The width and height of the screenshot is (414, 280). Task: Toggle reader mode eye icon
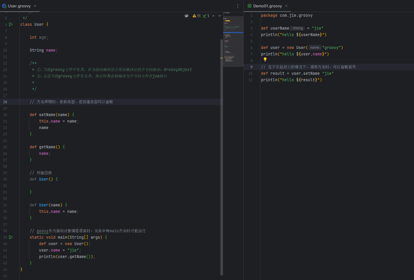[186, 16]
